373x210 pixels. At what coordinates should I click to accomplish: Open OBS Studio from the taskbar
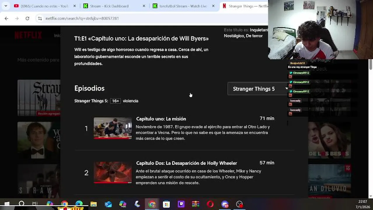[239, 204]
